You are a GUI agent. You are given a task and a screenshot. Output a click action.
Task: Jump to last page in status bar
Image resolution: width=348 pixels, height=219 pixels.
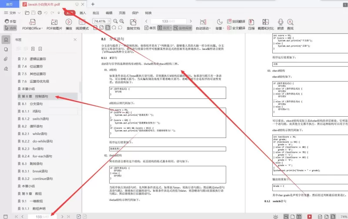point(68,216)
